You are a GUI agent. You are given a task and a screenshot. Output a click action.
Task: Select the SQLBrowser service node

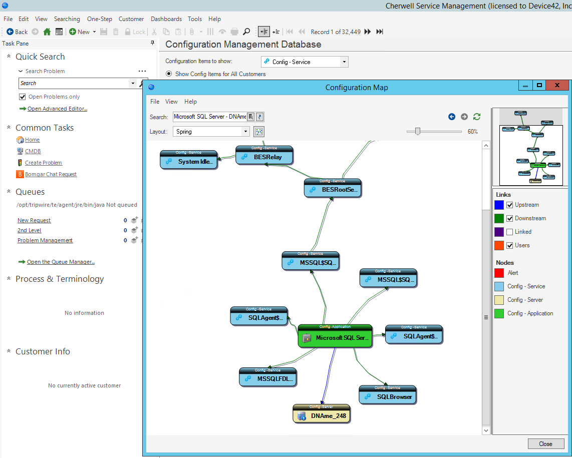[388, 395]
